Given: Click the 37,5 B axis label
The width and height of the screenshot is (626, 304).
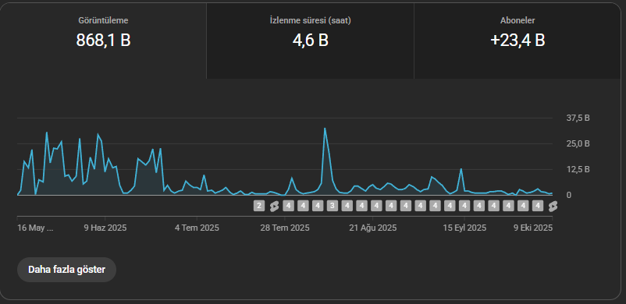Looking at the screenshot, I should pos(578,118).
